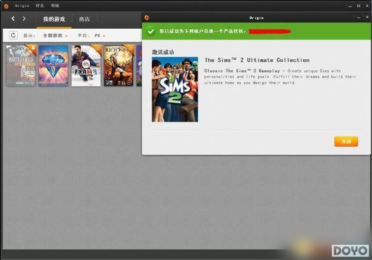Click the Classic The Sims 2 Gameplay description
The image size is (372, 260).
pyautogui.click(x=280, y=76)
